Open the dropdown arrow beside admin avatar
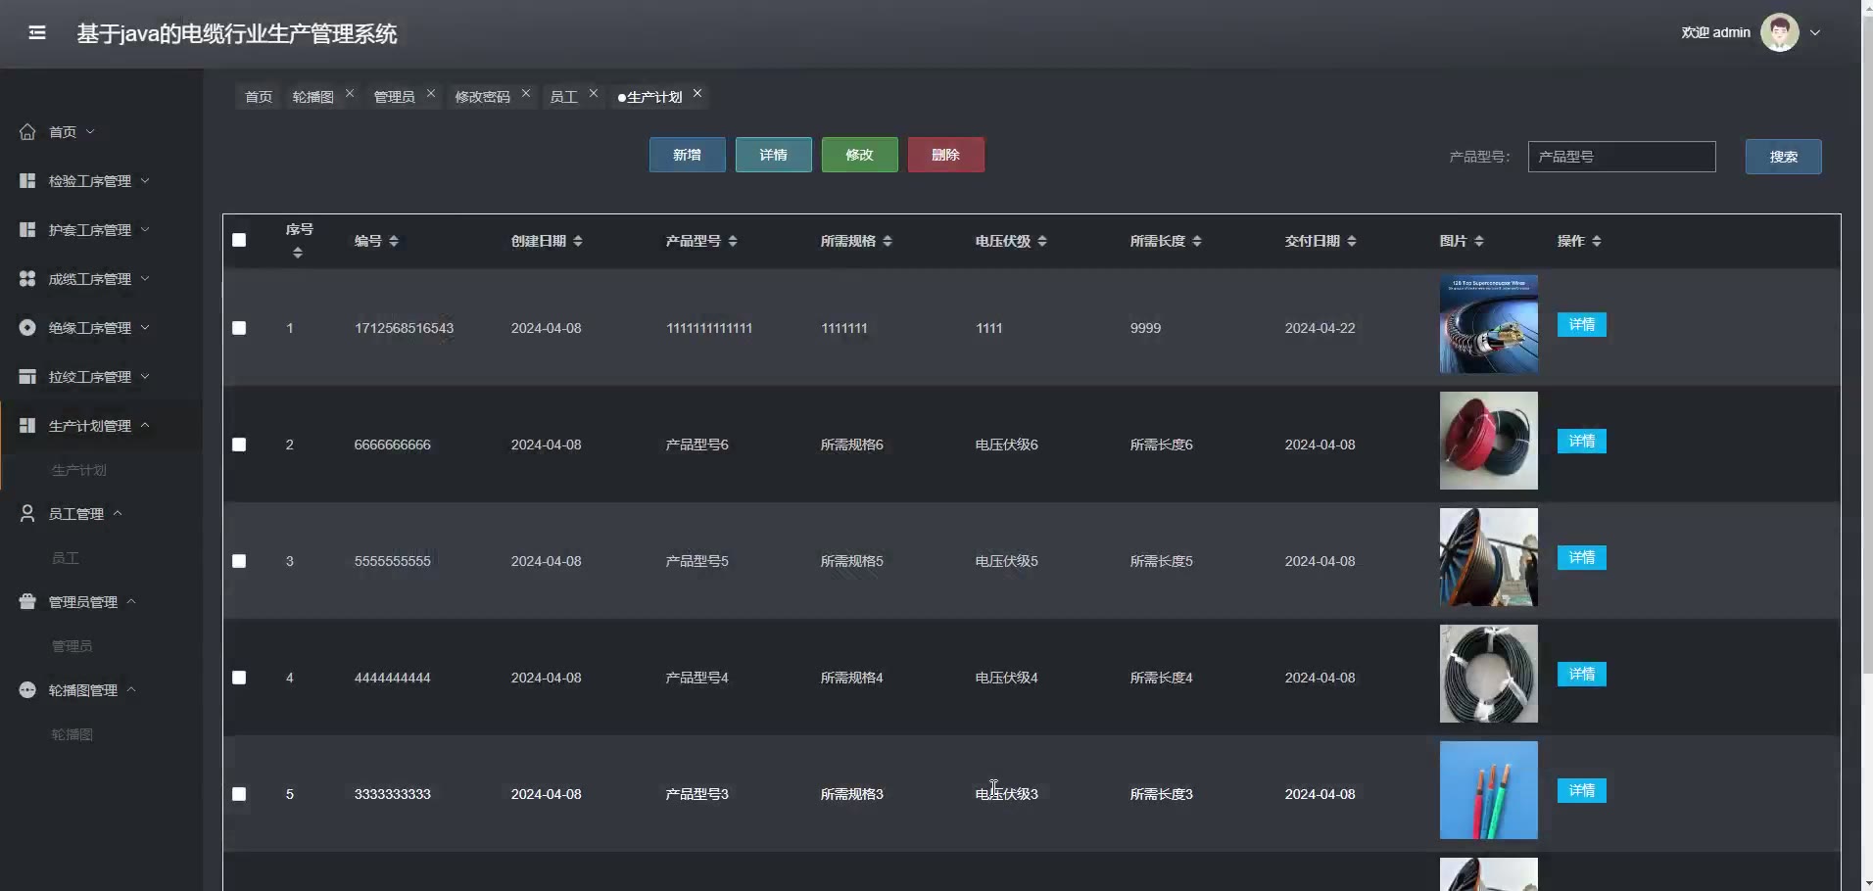The height and width of the screenshot is (891, 1873). click(x=1815, y=32)
